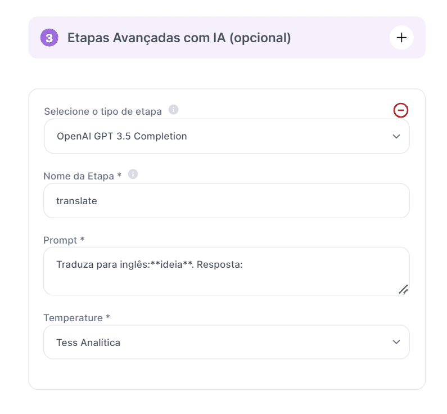Click the "Prompt *" label
Screen dimensions: 447x414
click(64, 240)
